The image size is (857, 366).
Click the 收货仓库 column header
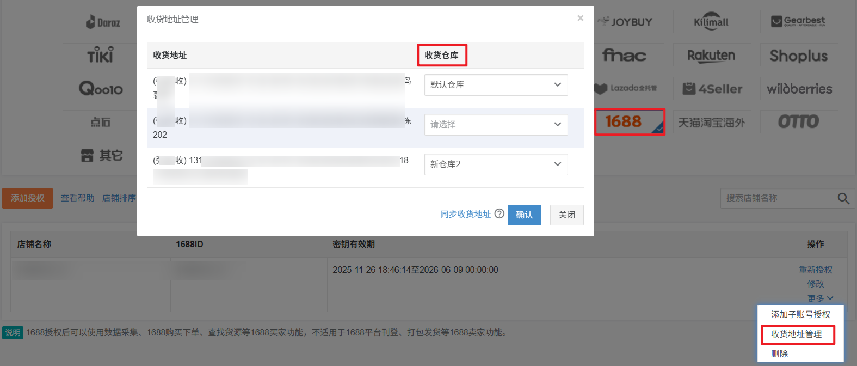tap(441, 55)
